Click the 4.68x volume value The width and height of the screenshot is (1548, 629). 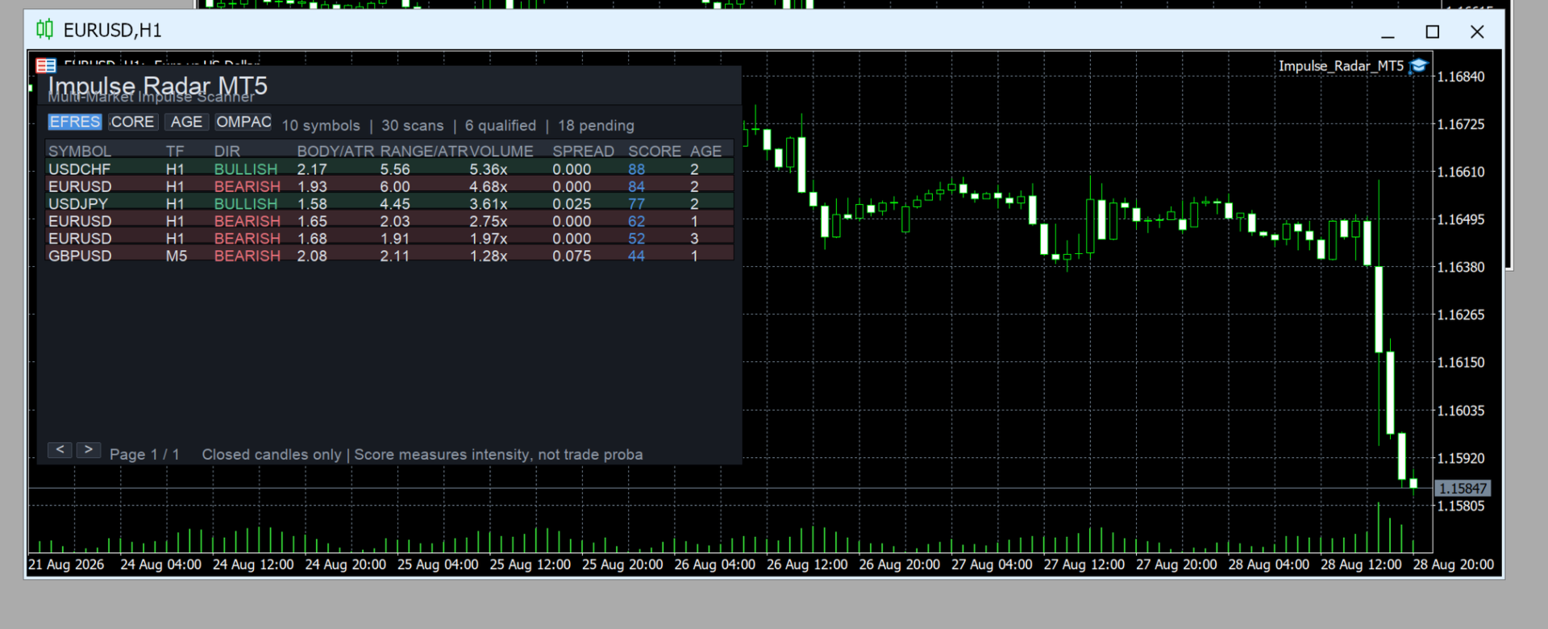[x=489, y=186]
